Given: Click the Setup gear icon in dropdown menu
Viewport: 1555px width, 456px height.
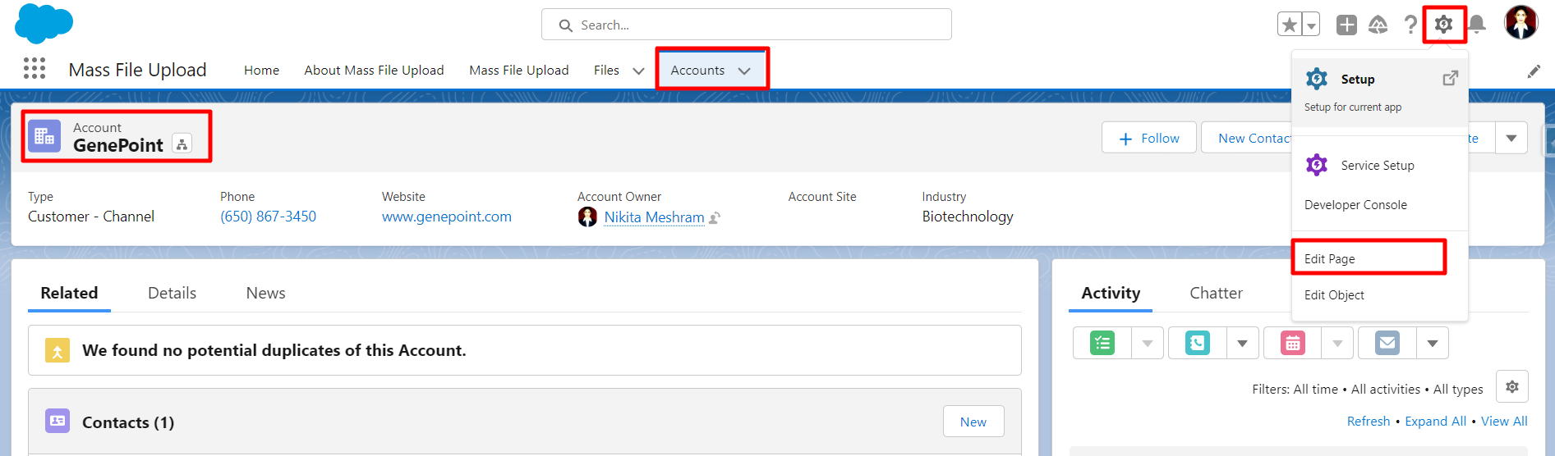Looking at the screenshot, I should coord(1317,79).
